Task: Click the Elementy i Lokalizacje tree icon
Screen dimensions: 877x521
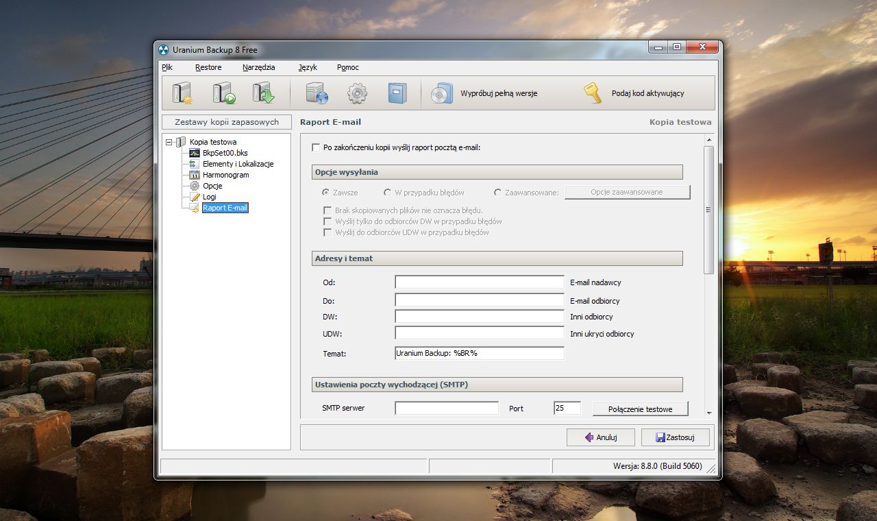Action: [x=195, y=164]
